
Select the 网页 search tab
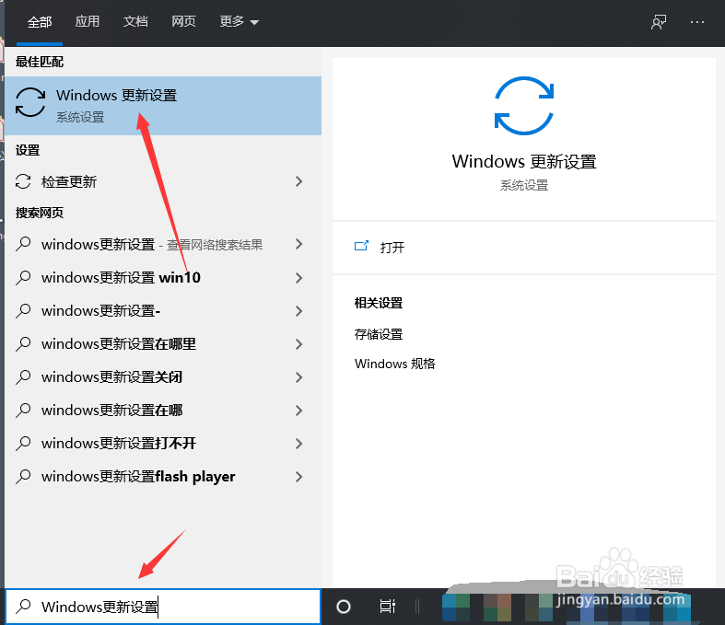click(x=183, y=21)
